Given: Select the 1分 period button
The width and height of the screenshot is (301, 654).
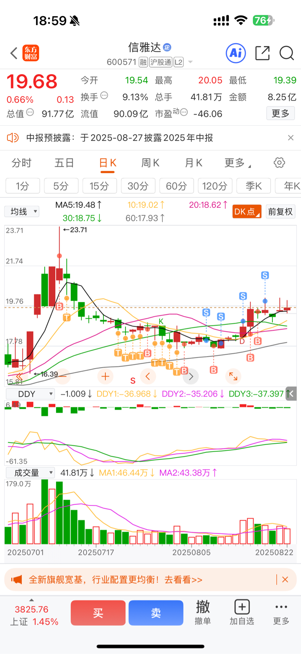Looking at the screenshot, I should point(23,186).
